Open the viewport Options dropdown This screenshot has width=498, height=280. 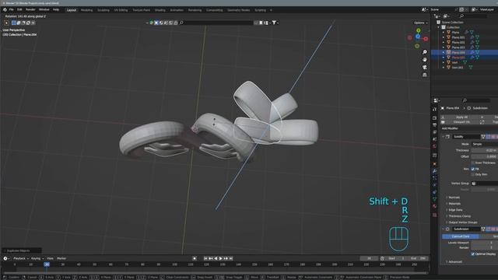[420, 23]
